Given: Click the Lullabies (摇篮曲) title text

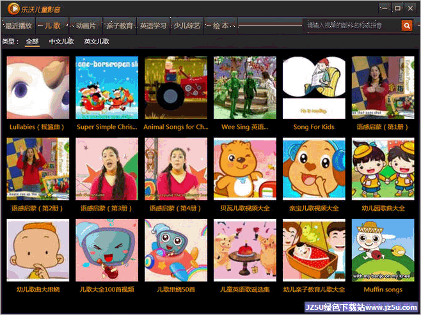Looking at the screenshot, I should (36, 127).
